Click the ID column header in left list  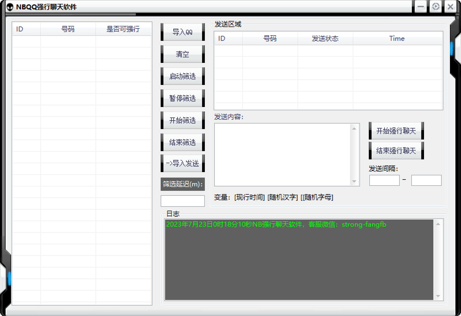pos(27,29)
